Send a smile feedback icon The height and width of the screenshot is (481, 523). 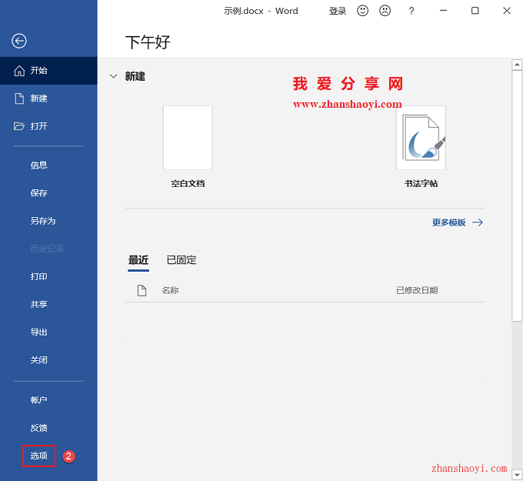(362, 11)
